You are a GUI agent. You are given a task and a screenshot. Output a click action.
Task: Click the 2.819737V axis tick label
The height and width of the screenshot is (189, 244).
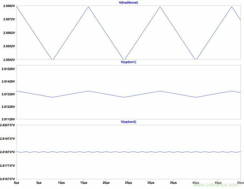coord(7,138)
